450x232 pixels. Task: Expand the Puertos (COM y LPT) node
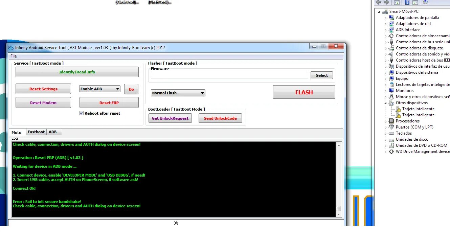[x=385, y=127]
